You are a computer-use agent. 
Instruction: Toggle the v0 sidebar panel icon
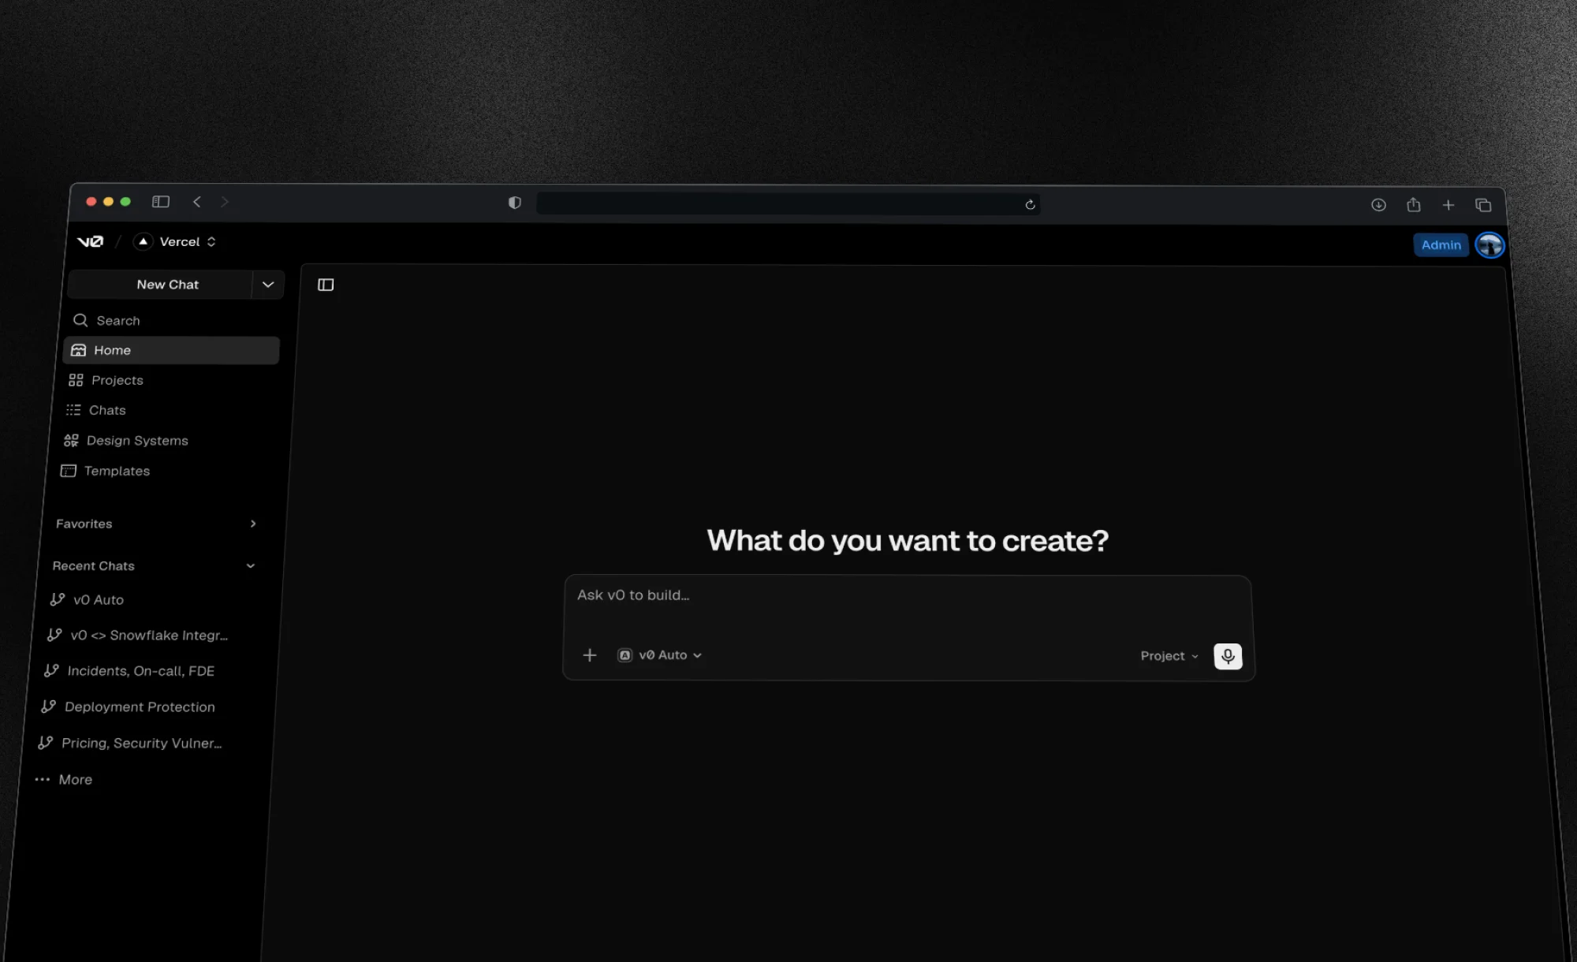tap(326, 285)
